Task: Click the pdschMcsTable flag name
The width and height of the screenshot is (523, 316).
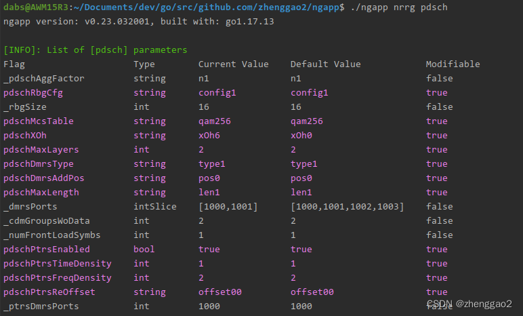Action: pyautogui.click(x=39, y=121)
